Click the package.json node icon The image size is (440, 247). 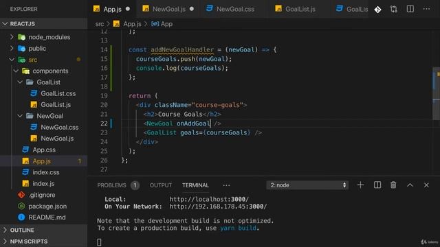(21, 206)
